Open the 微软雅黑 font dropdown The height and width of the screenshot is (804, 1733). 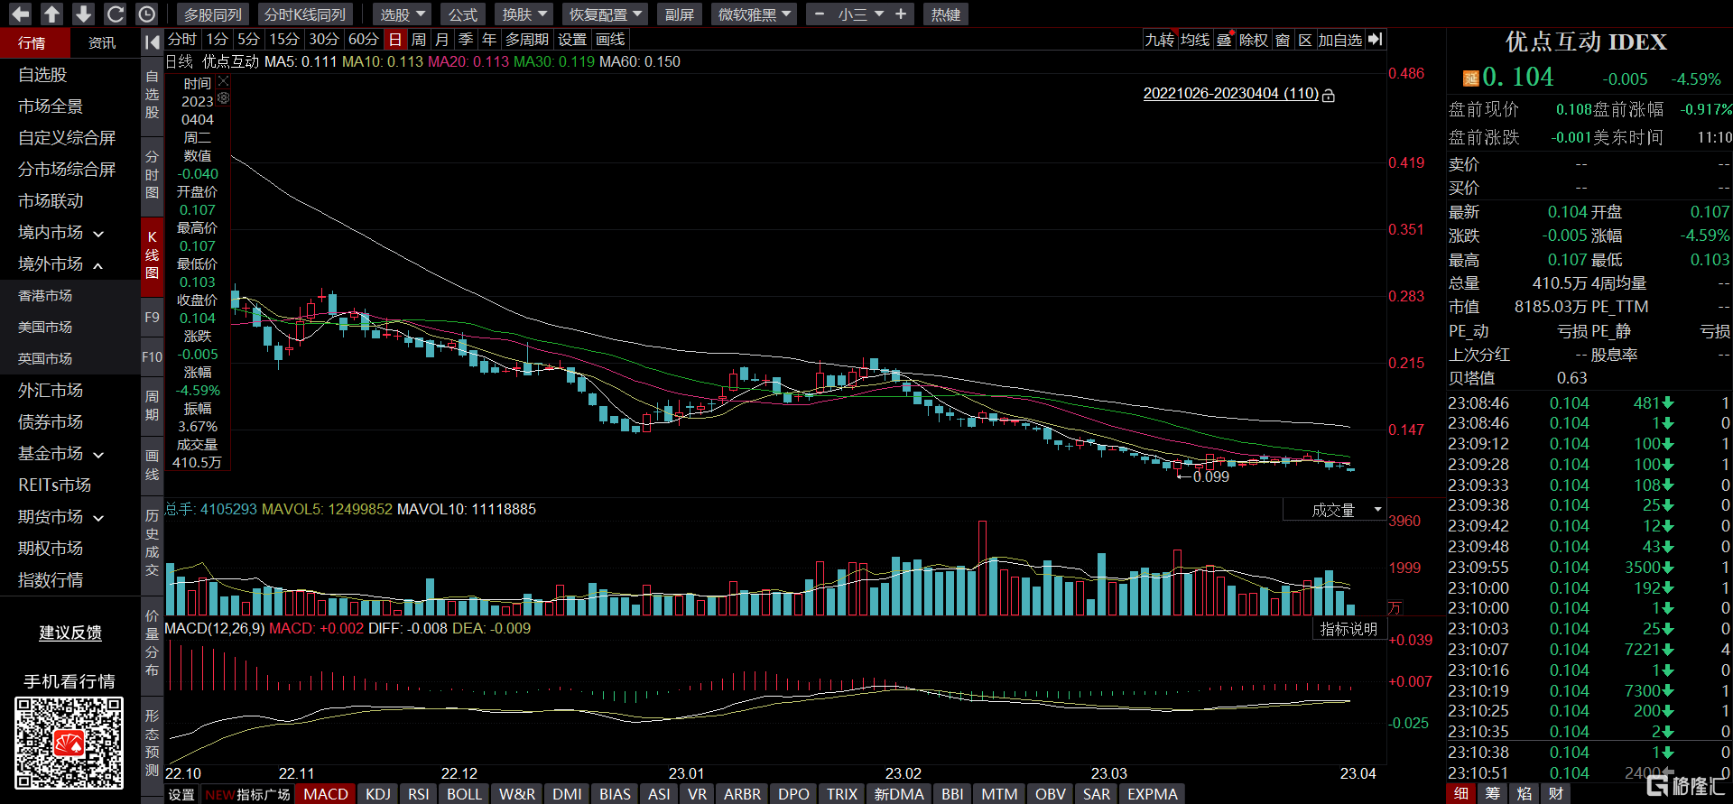point(754,14)
